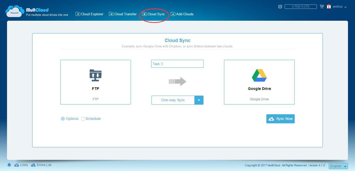Viewport: 355px width, 171px height.
Task: Click the Cloud Sync heading text
Action: point(177,40)
